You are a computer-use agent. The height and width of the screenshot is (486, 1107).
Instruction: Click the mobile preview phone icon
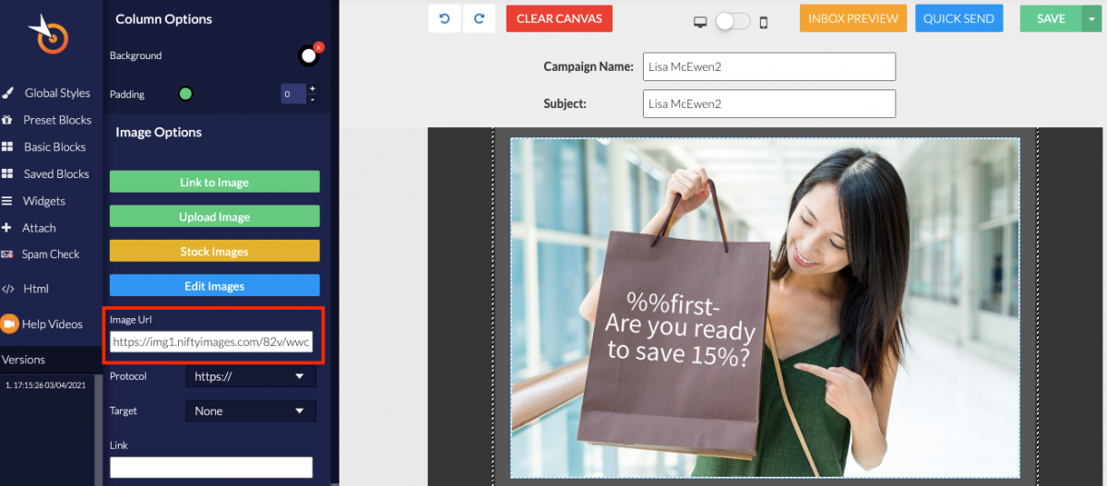pyautogui.click(x=764, y=22)
